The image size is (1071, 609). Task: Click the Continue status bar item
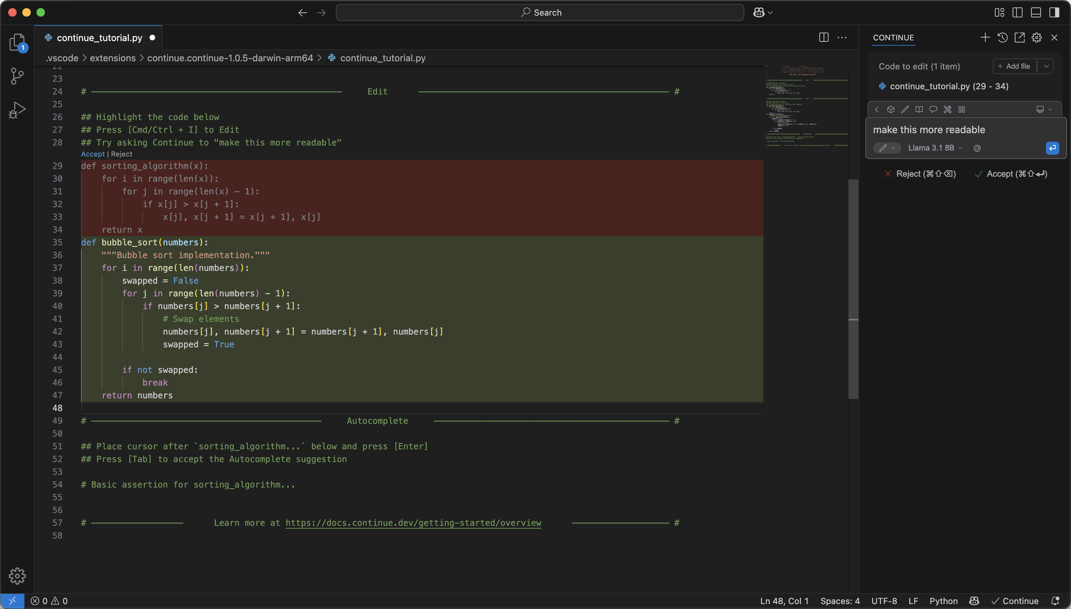click(x=1015, y=601)
